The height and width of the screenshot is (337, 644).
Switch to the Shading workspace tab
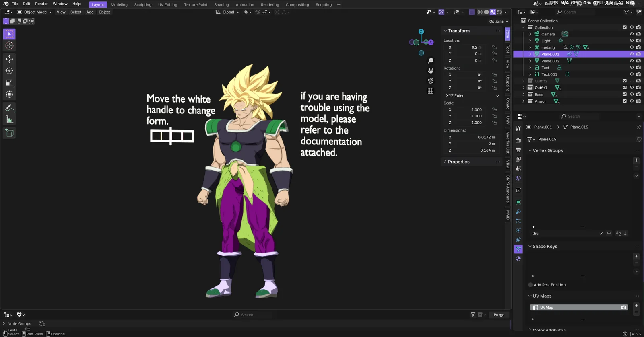221,5
